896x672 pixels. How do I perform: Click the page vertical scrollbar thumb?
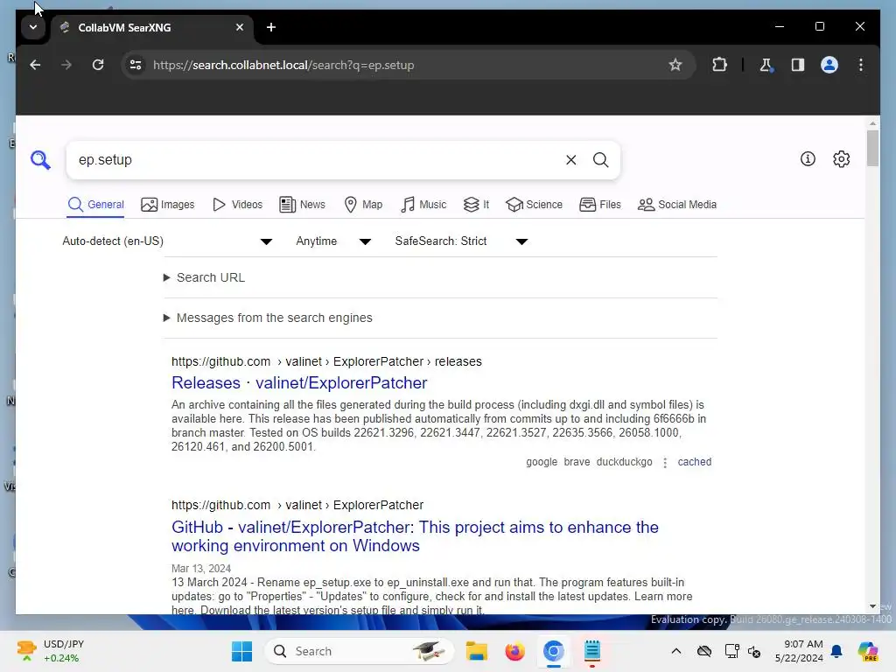tap(872, 148)
